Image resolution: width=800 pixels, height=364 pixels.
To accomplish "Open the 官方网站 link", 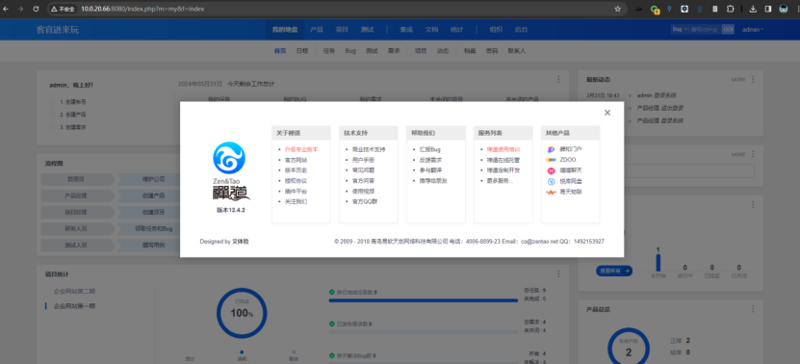I will pyautogui.click(x=296, y=160).
